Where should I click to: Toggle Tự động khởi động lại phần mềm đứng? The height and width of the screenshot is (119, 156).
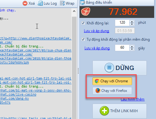[x=83, y=39]
